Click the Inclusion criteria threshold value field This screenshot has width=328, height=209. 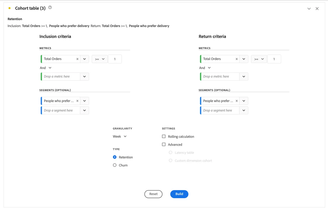(115, 59)
